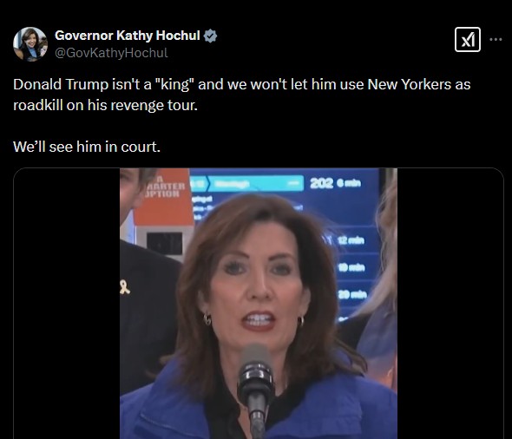Open the three-dot more options menu
The height and width of the screenshot is (439, 512).
point(496,40)
